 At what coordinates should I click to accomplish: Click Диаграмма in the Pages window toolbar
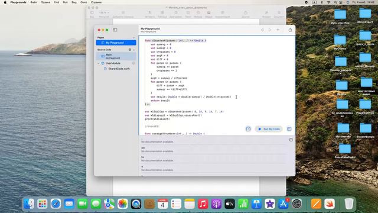click(176, 14)
